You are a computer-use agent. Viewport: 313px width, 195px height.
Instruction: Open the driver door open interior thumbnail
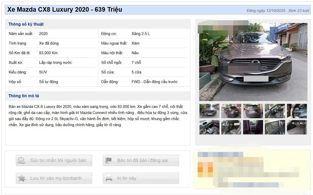point(275,111)
